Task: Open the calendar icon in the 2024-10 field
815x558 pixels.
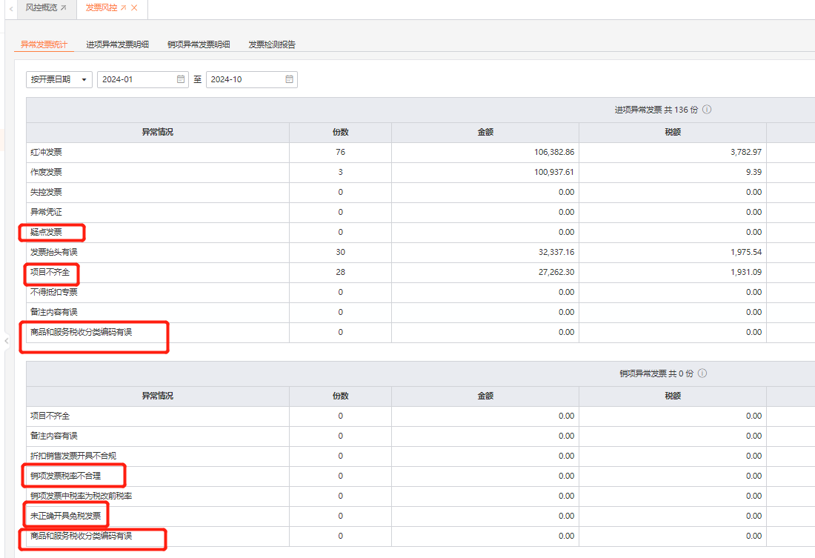Action: point(289,79)
